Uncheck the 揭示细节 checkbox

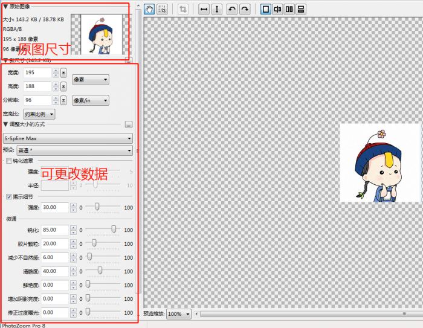[x=9, y=197]
